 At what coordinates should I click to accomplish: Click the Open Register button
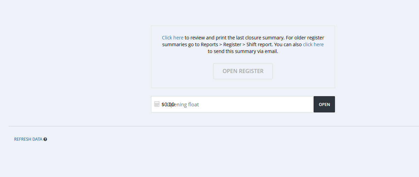[x=243, y=71]
